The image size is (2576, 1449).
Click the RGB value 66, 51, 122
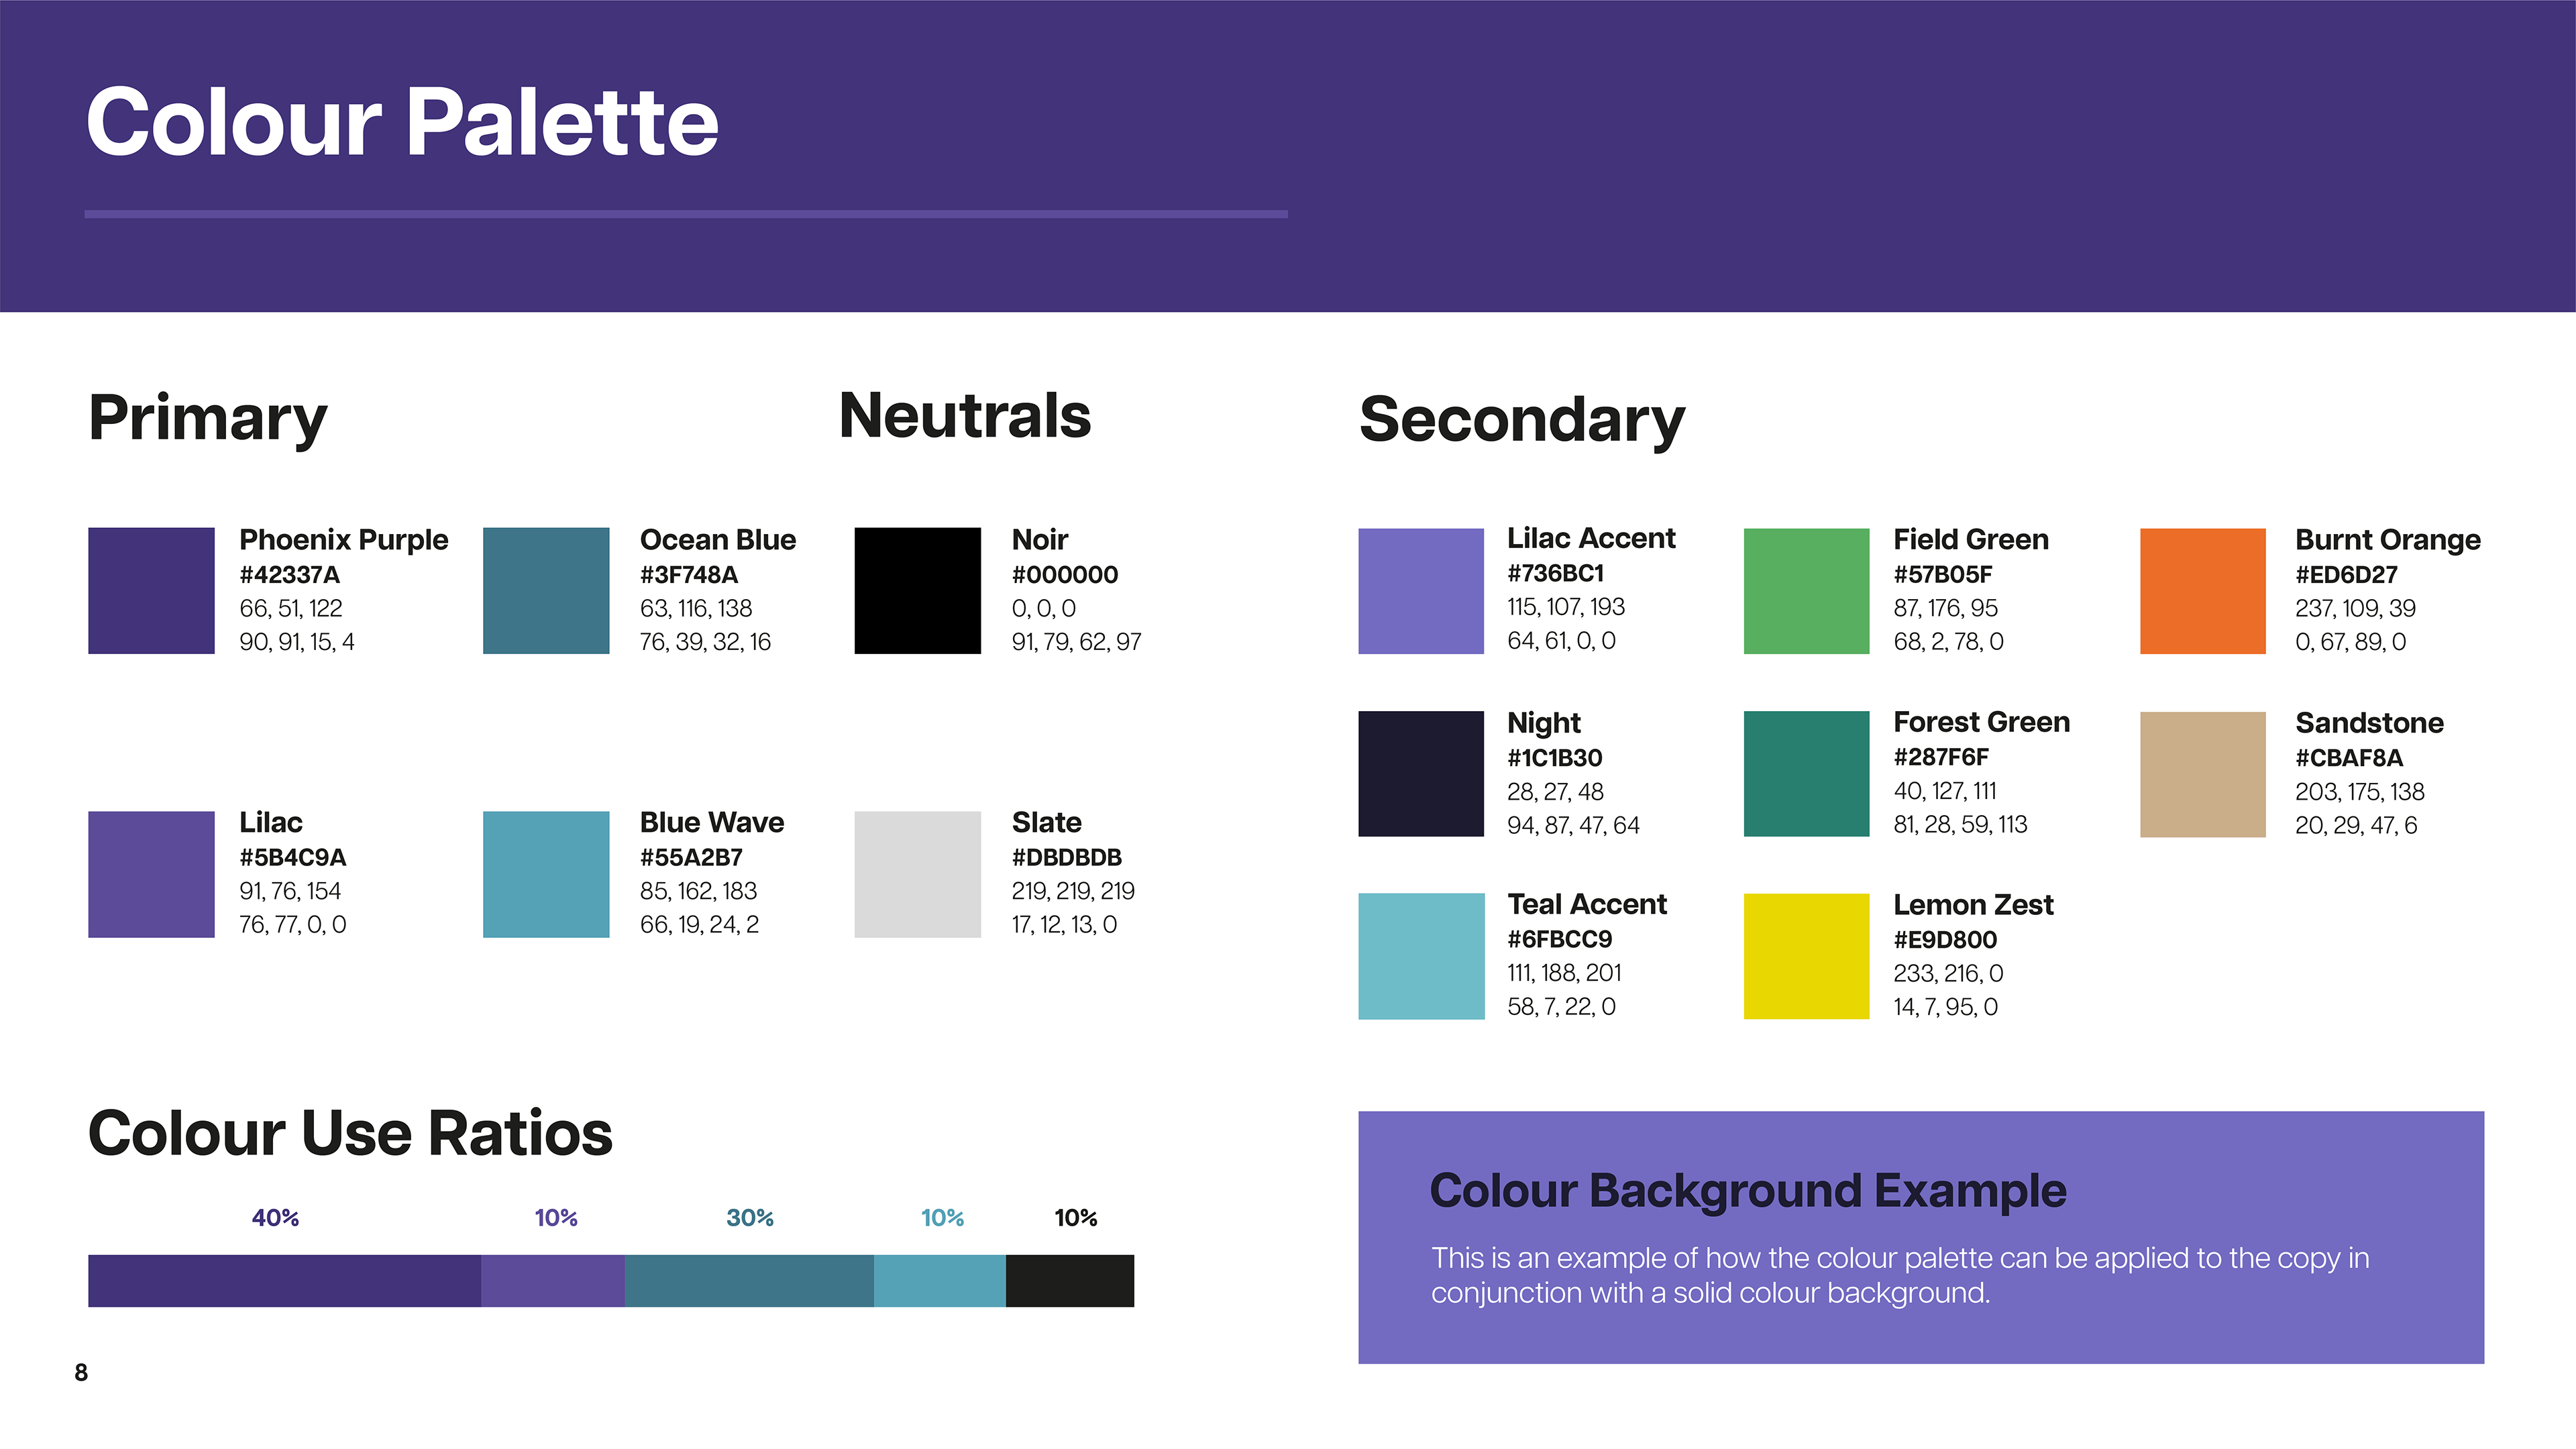coord(291,609)
